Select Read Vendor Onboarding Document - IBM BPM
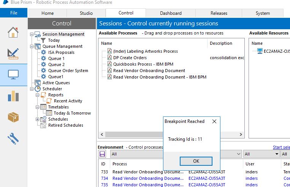Viewport: 290px width, 187px height. tap(160, 77)
